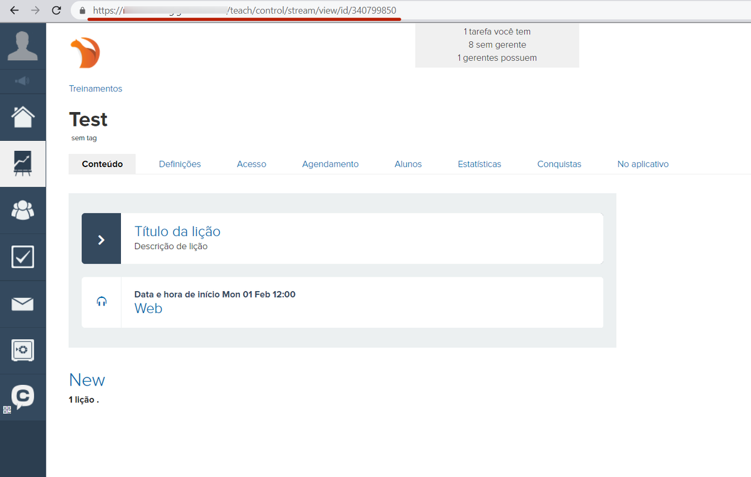The width and height of the screenshot is (751, 477).
Task: Open the Título da lição link
Action: tap(177, 231)
